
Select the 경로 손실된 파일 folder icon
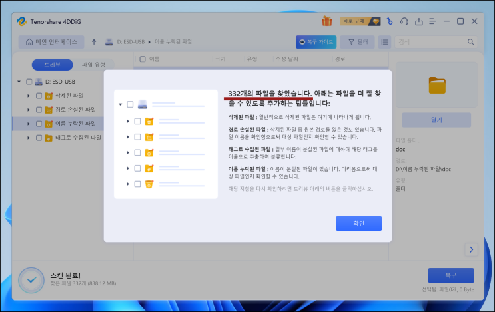click(x=48, y=110)
